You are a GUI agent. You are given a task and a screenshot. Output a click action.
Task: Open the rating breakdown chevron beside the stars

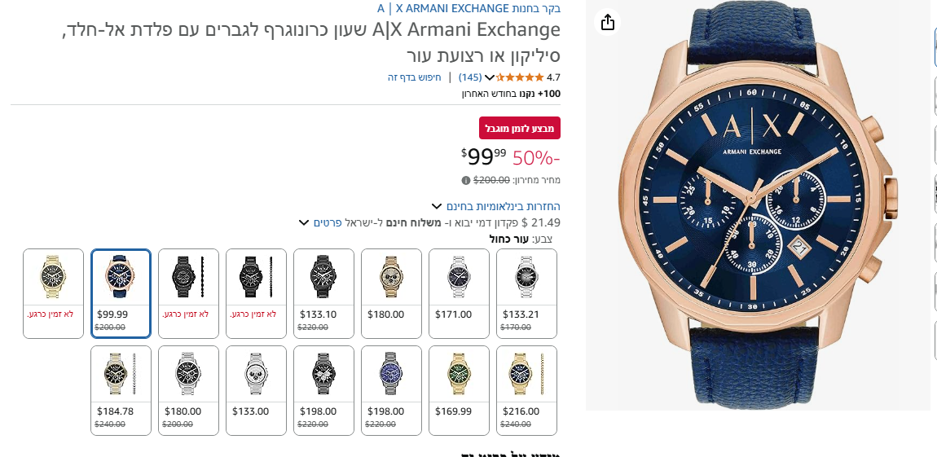point(490,78)
